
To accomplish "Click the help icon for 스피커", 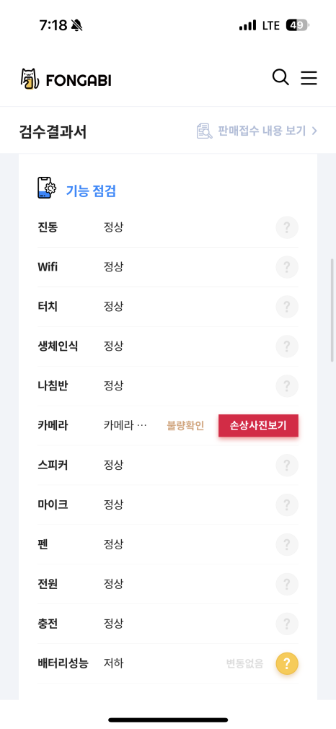I will pyautogui.click(x=287, y=465).
